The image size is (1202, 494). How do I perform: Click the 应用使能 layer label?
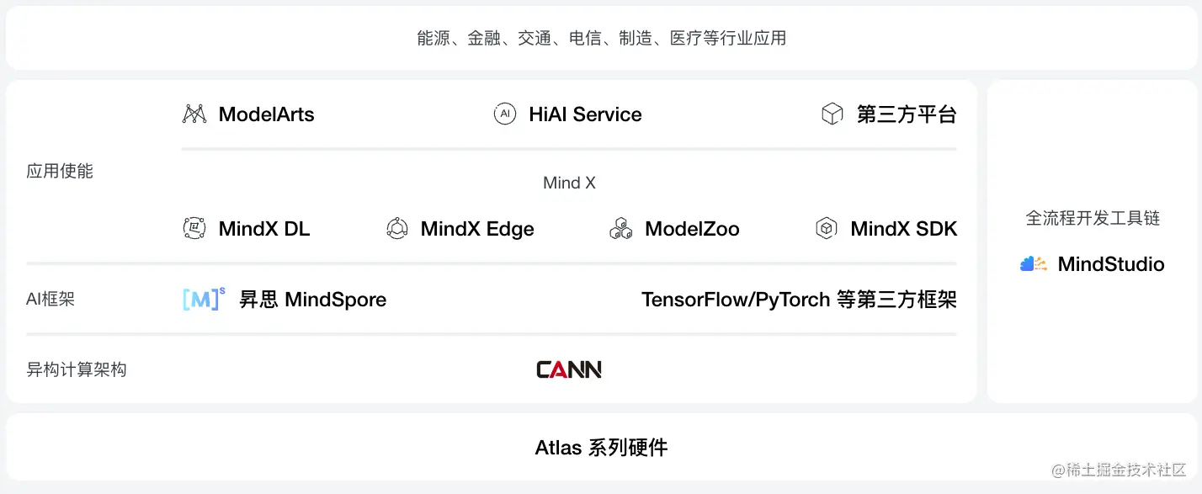click(60, 172)
